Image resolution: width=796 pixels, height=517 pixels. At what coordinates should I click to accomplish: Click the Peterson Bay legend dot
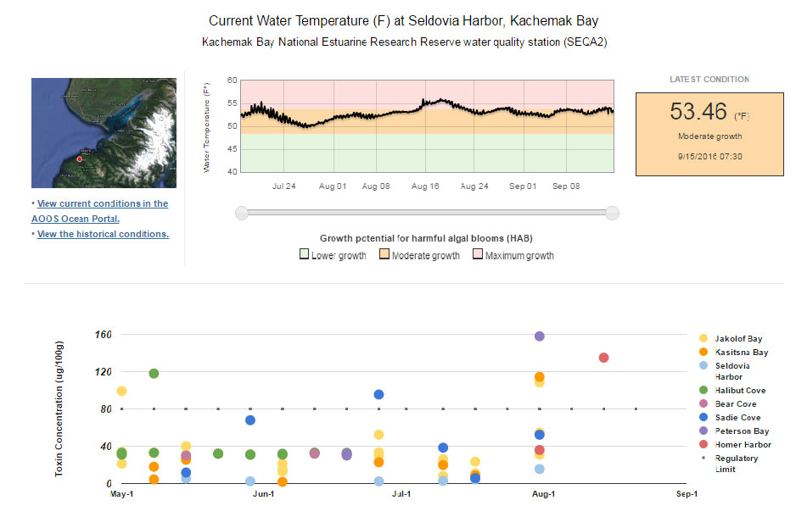coord(702,431)
